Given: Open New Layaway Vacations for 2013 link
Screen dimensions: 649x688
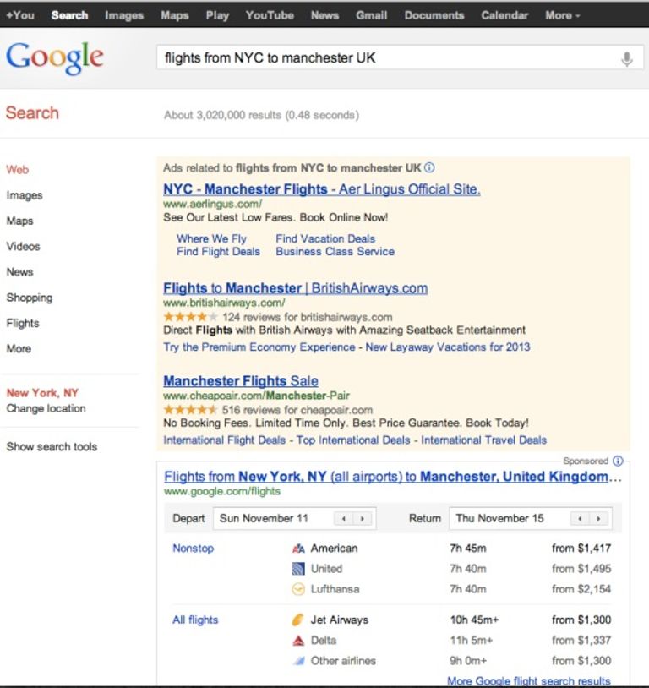Looking at the screenshot, I should (448, 347).
